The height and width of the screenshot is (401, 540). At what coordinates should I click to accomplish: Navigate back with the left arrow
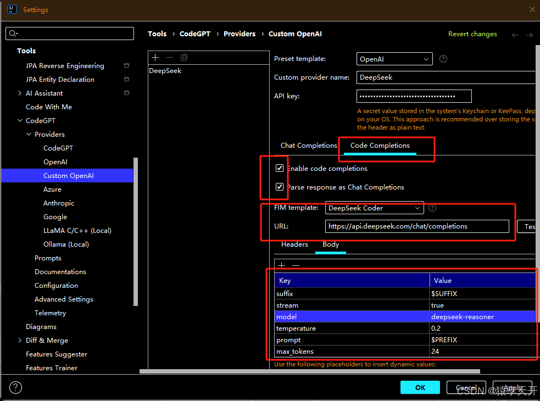pos(515,35)
